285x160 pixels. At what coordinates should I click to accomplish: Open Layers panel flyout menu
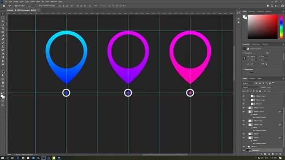point(283,79)
